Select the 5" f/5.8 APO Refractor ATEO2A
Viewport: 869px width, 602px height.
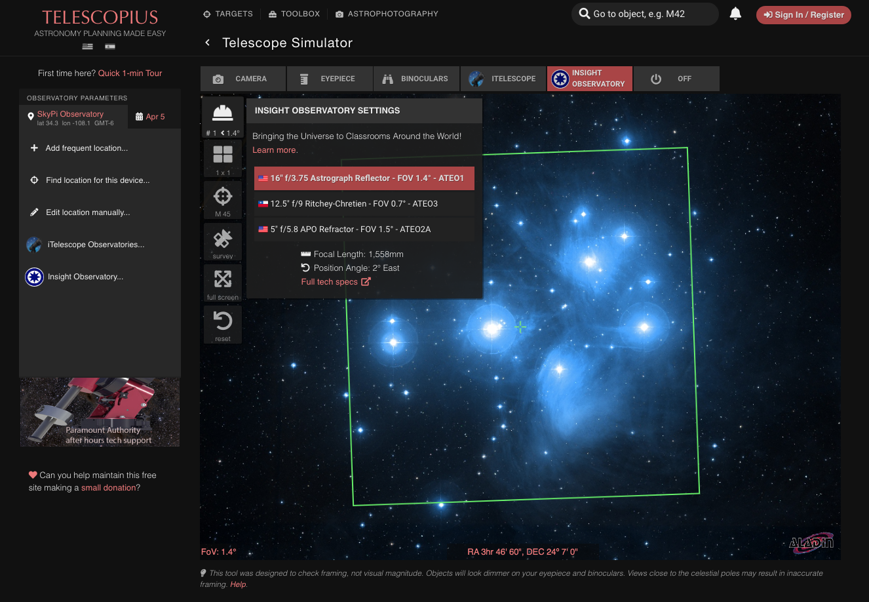[x=364, y=229]
